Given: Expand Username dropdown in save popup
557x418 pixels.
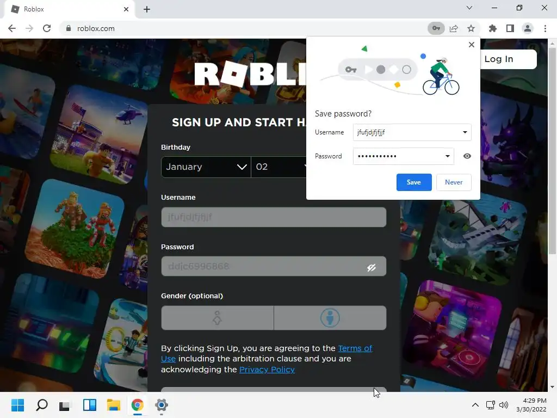Looking at the screenshot, I should [465, 132].
